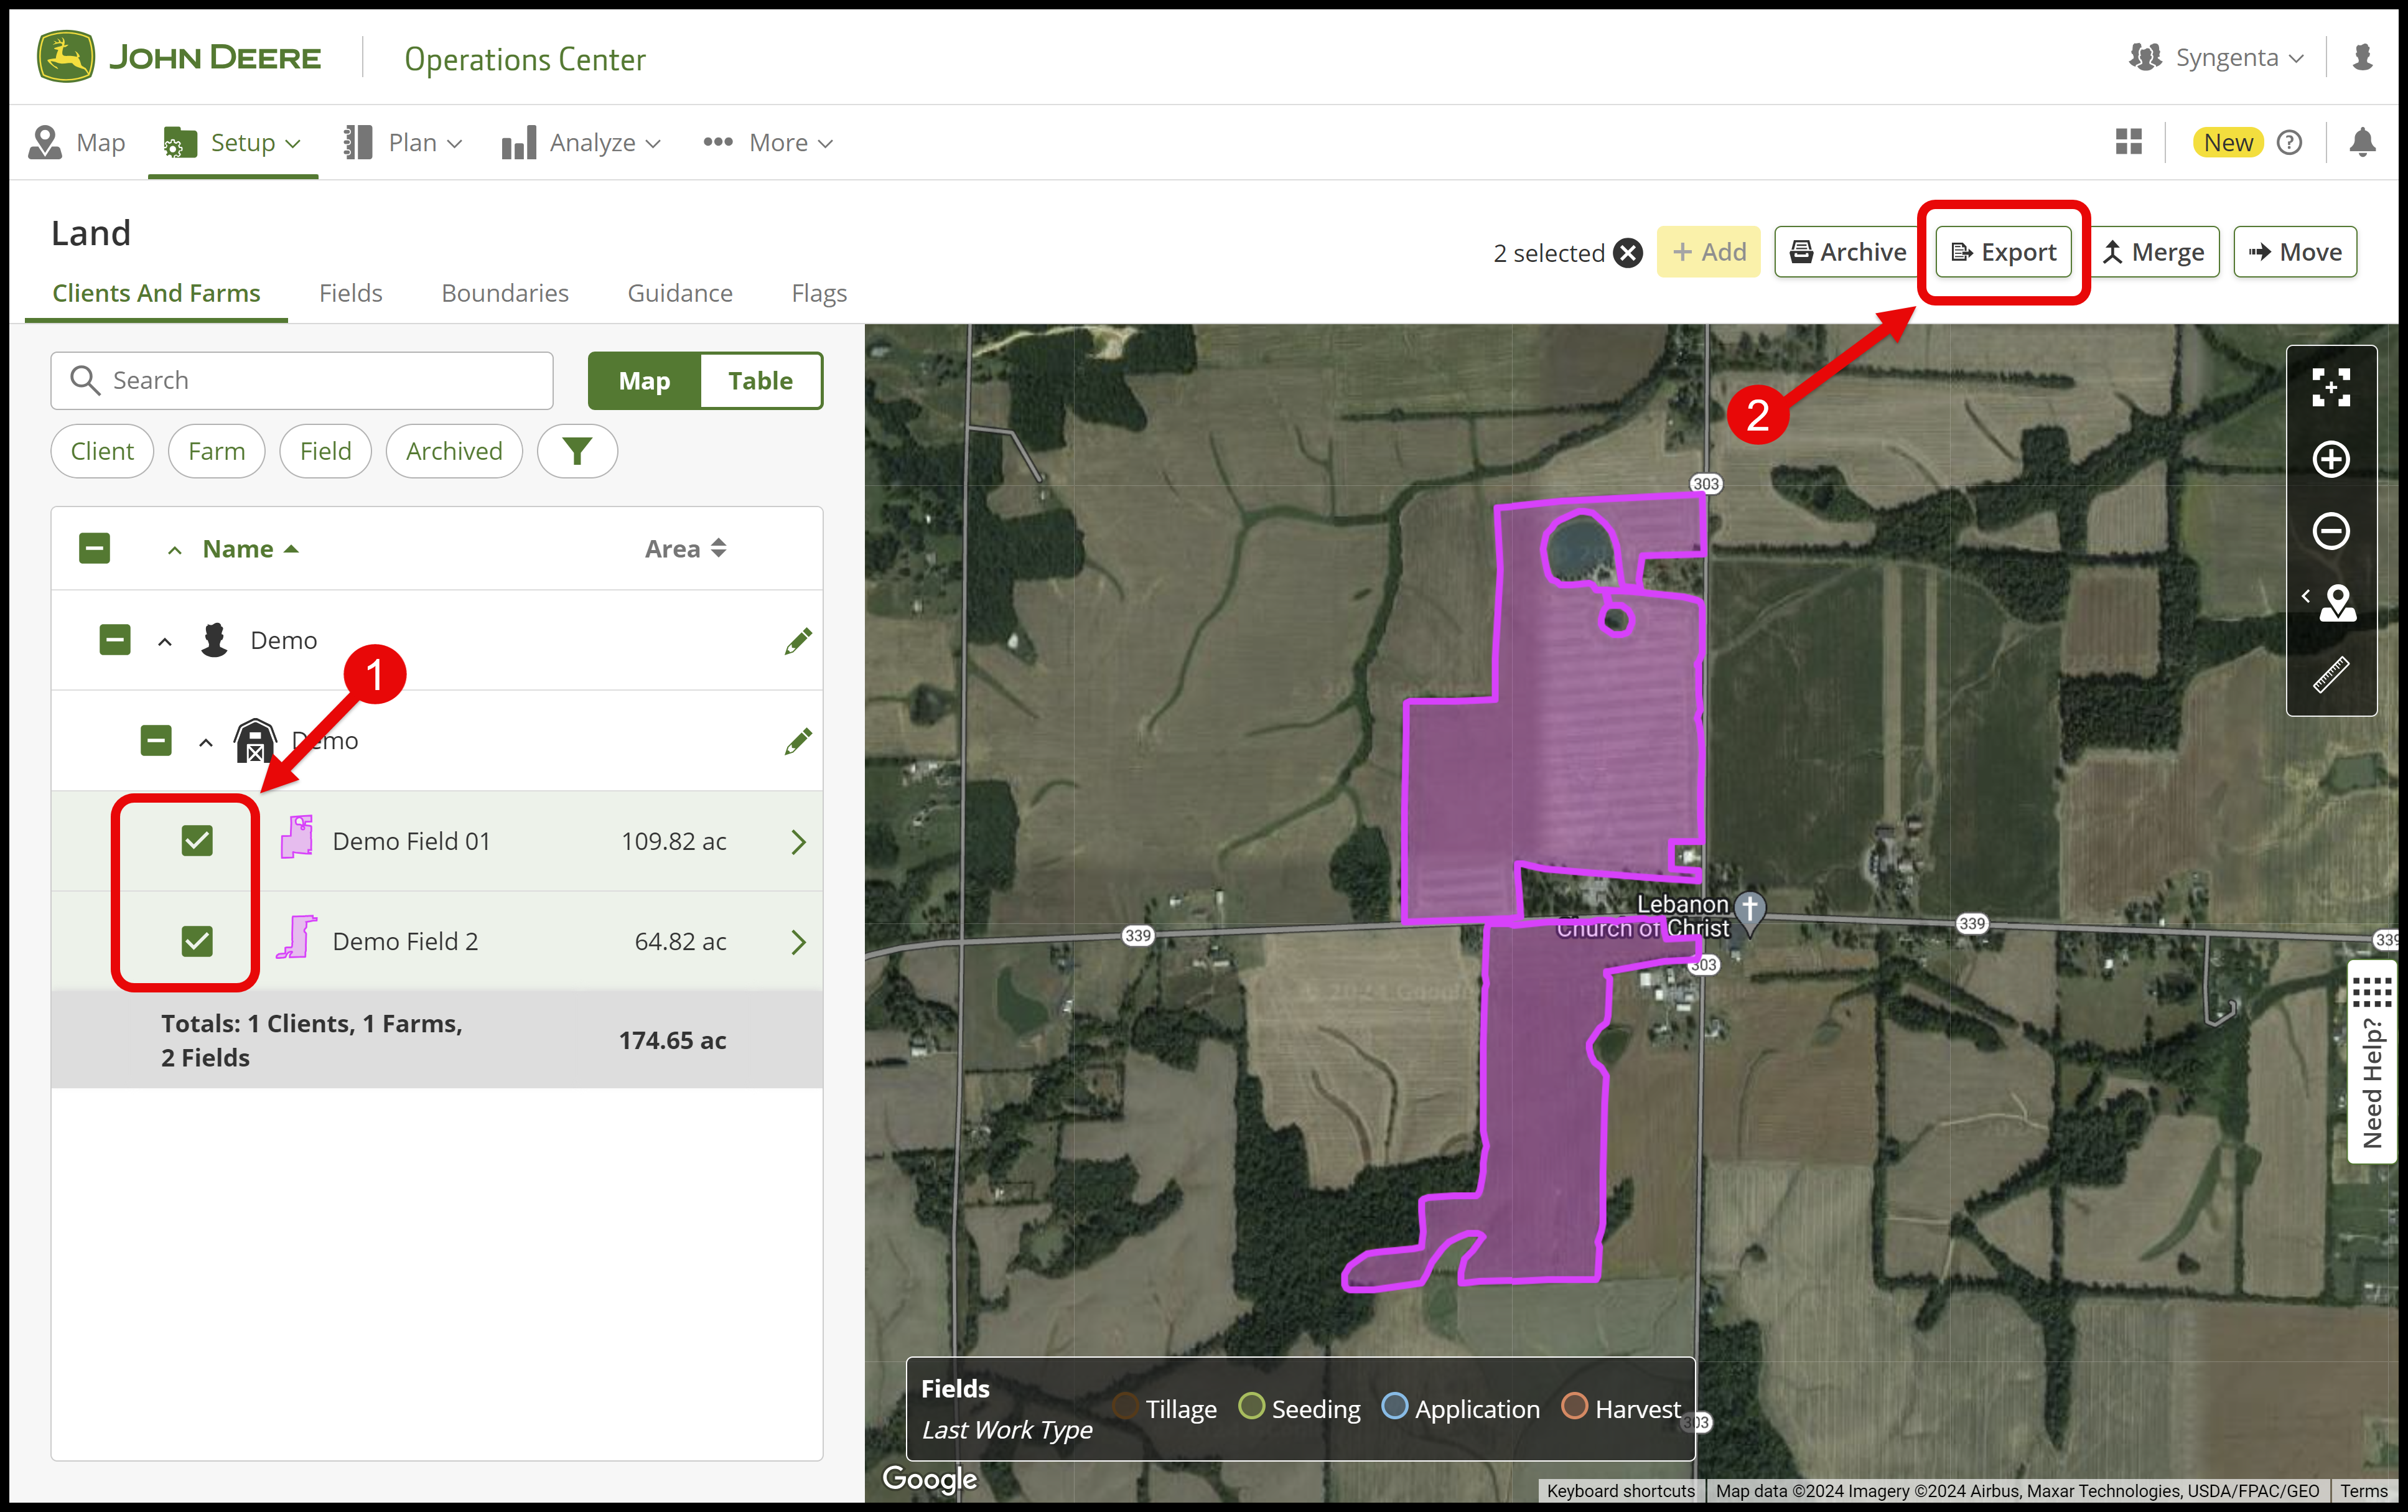The image size is (2408, 1512).
Task: Open the Terms link on the map
Action: (2363, 1491)
